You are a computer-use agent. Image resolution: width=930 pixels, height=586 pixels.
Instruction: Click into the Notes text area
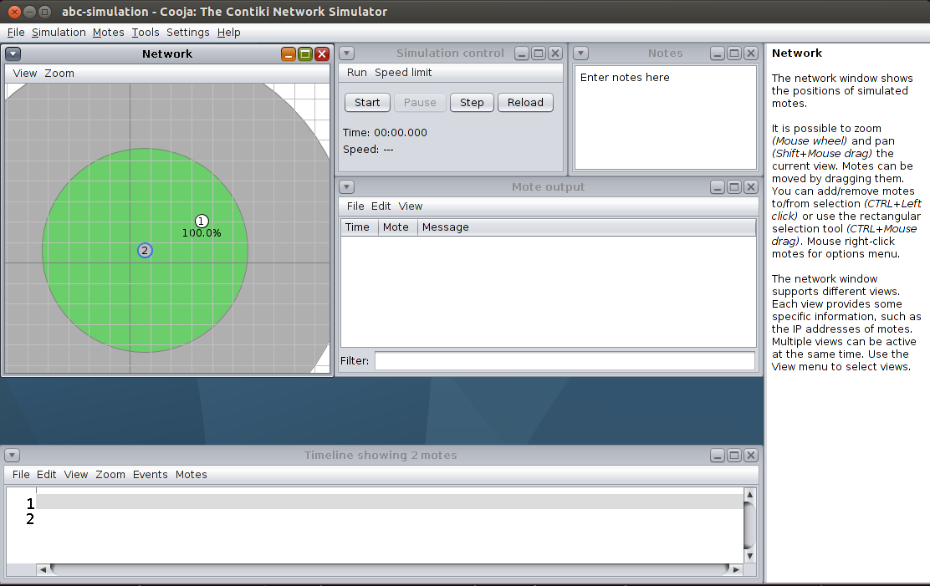(666, 117)
